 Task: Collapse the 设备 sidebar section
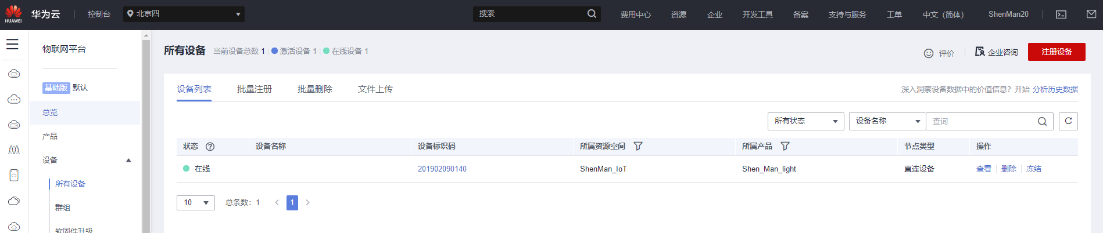pyautogui.click(x=128, y=161)
